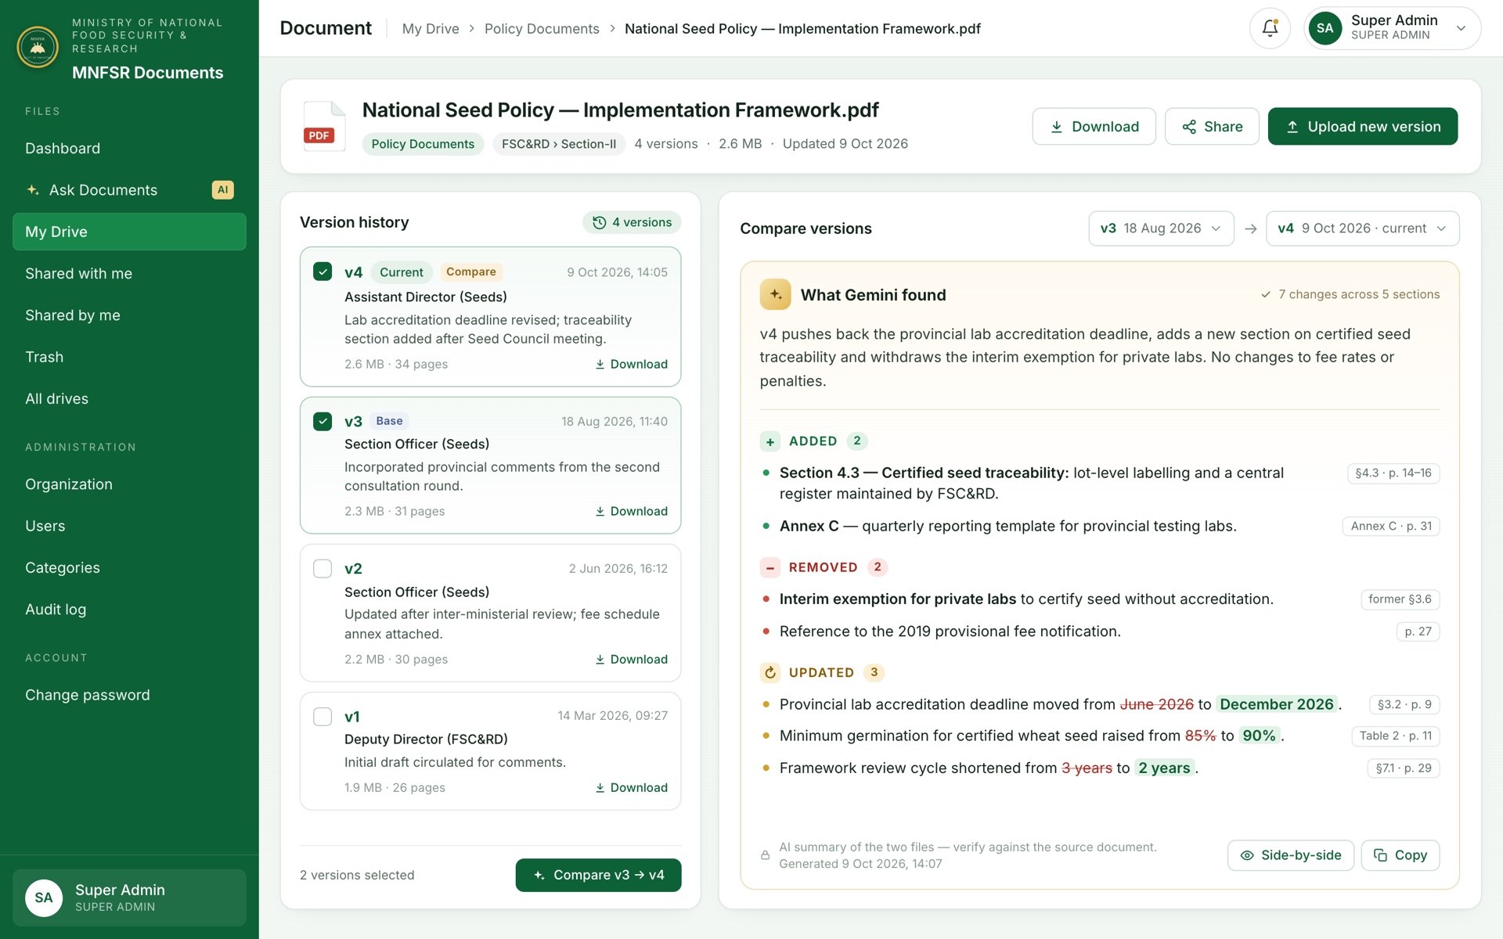
Task: Click SA avatar in sidebar footer
Action: click(x=44, y=898)
